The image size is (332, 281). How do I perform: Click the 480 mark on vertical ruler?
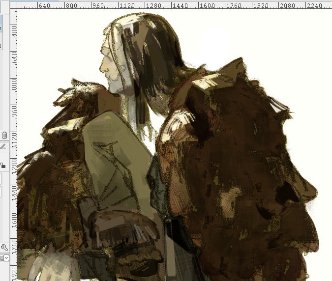coord(14,31)
